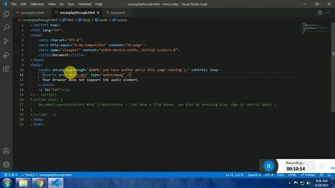
Task: Open File Explorer from the taskbar
Action: click(23, 183)
